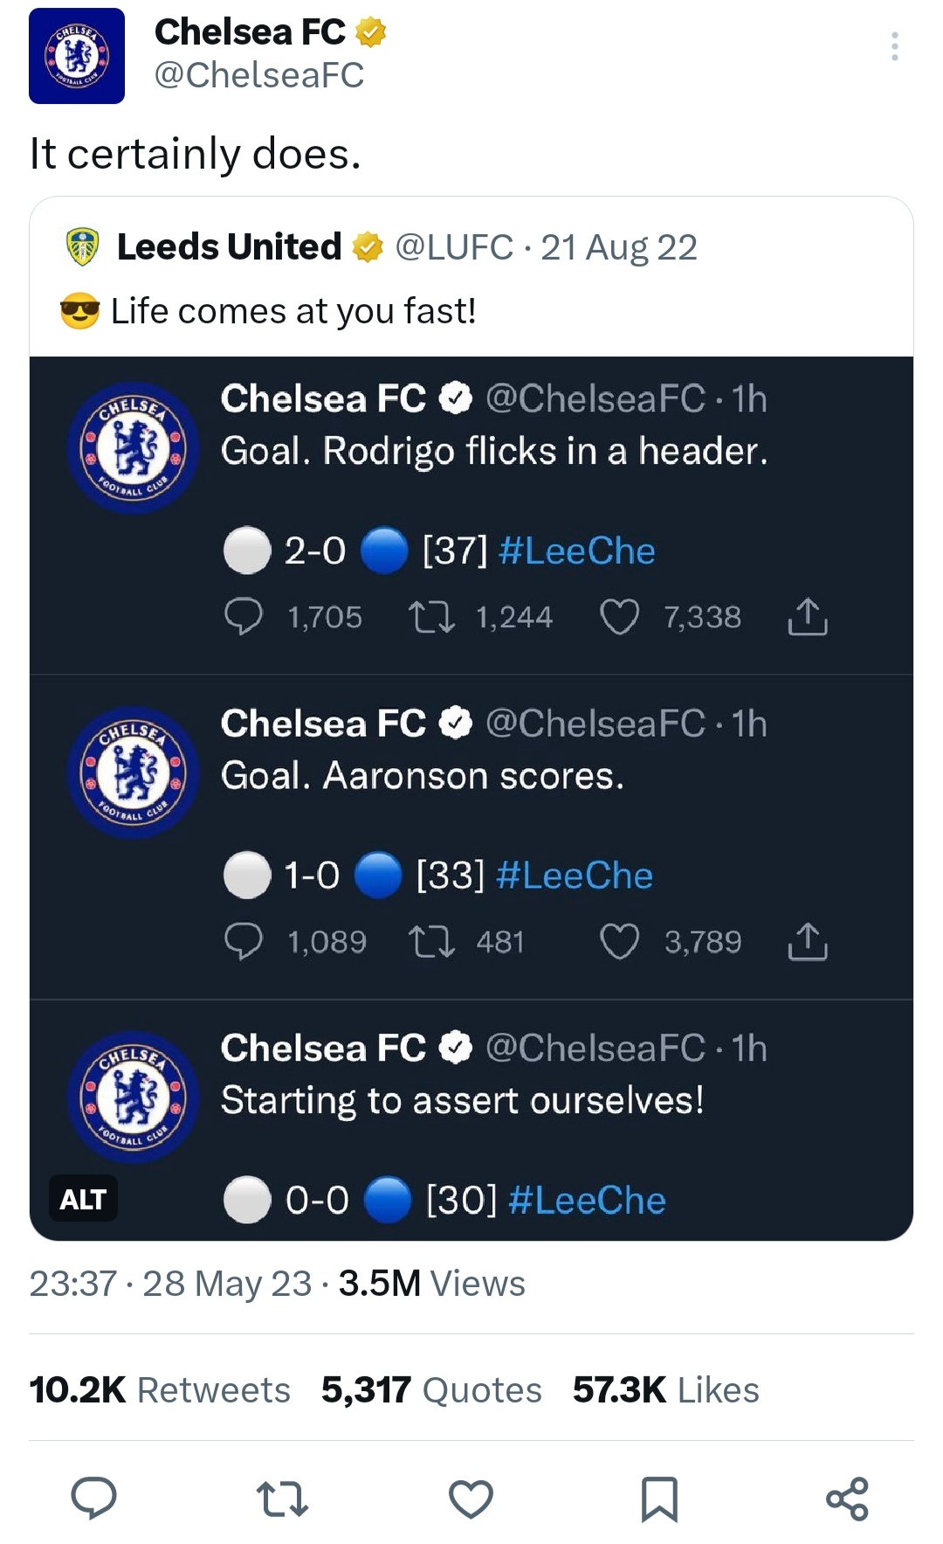Like the tweet with the heart icon
Image resolution: width=943 pixels, height=1544 pixels.
tap(471, 1499)
